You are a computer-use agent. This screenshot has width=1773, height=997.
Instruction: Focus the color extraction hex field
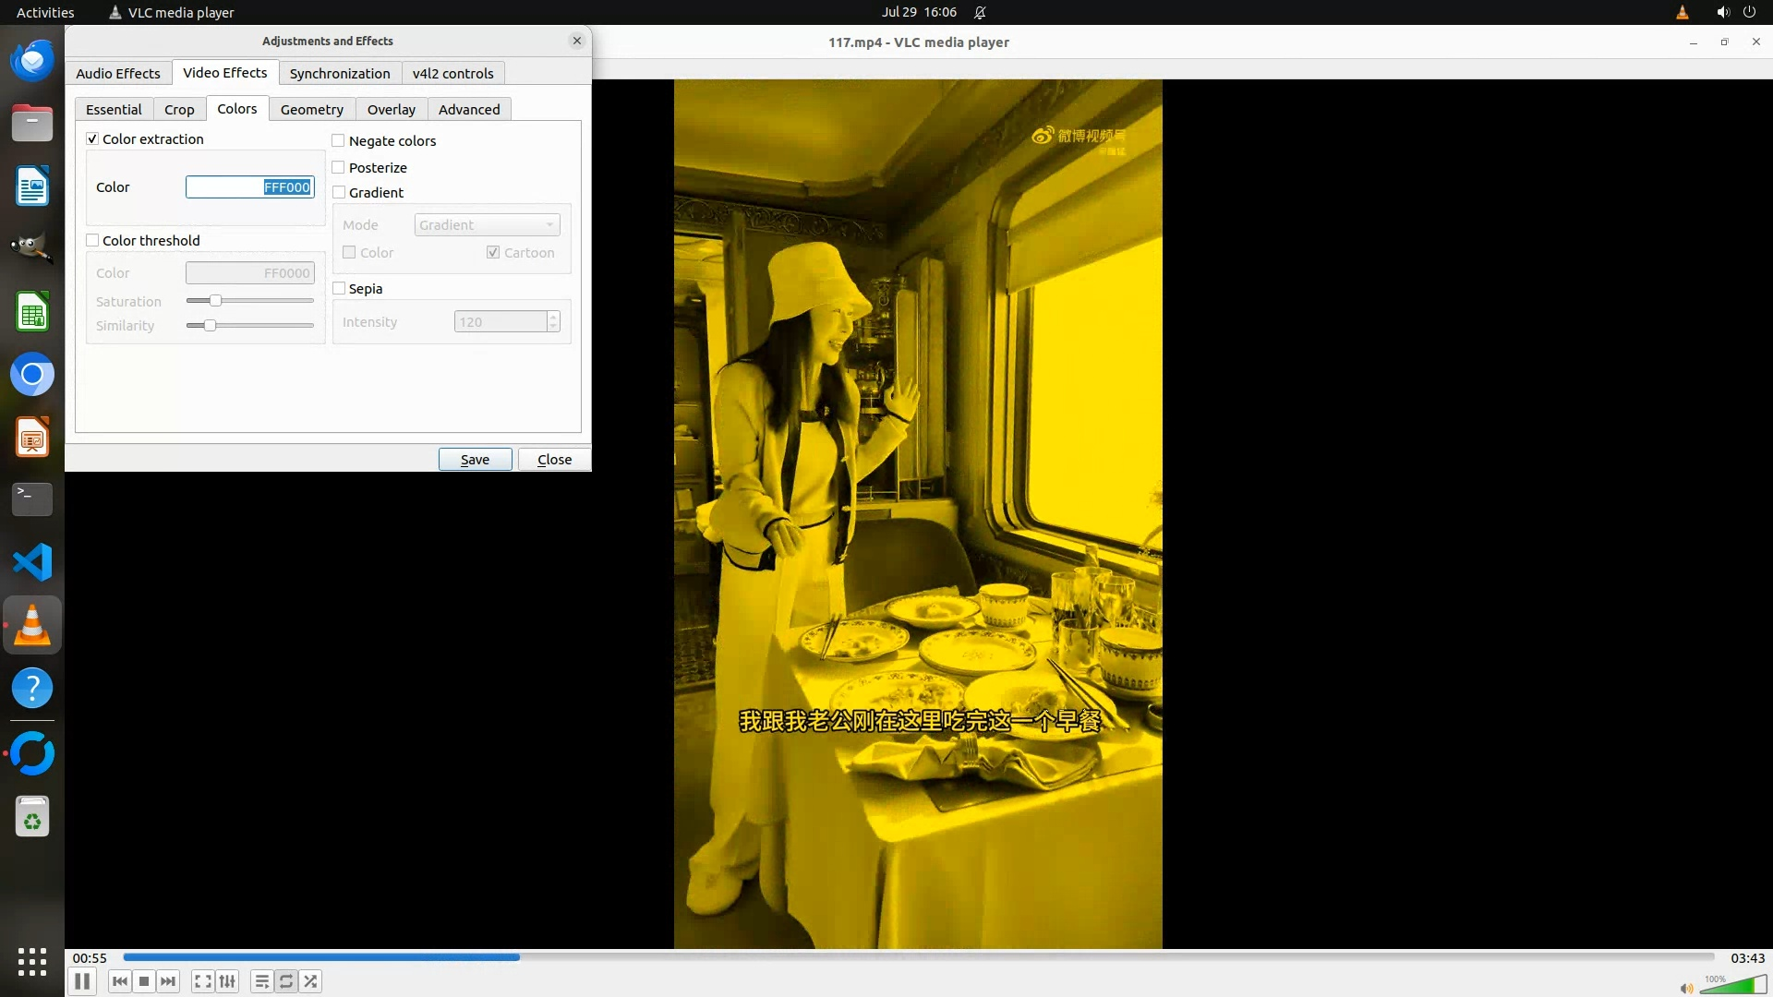pyautogui.click(x=249, y=187)
